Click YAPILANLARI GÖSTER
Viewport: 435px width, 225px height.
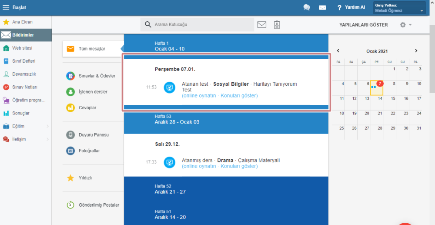click(363, 25)
